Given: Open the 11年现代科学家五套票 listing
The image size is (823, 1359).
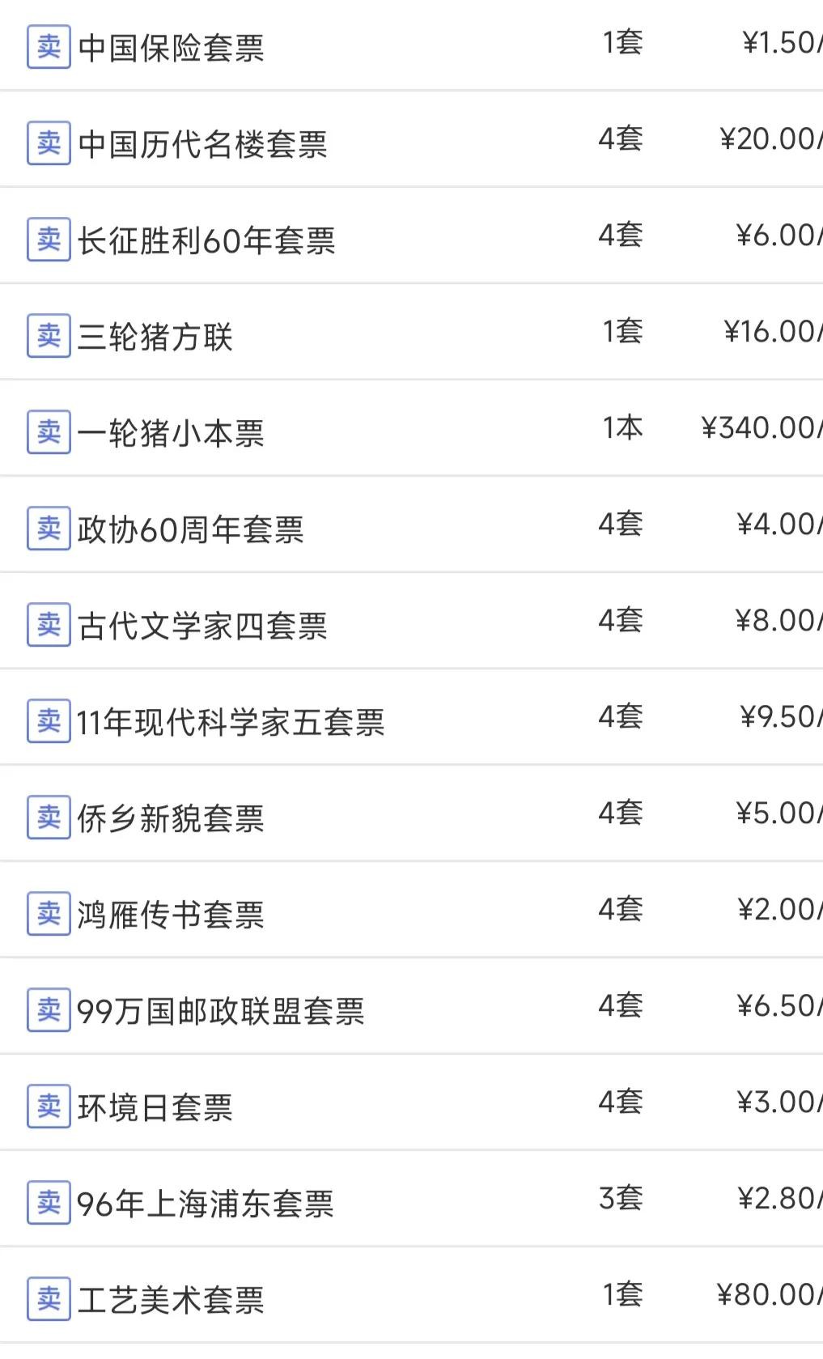Looking at the screenshot, I should [231, 722].
